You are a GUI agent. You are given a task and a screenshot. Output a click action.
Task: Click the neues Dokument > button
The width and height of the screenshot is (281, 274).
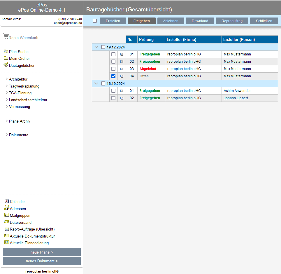point(42,261)
